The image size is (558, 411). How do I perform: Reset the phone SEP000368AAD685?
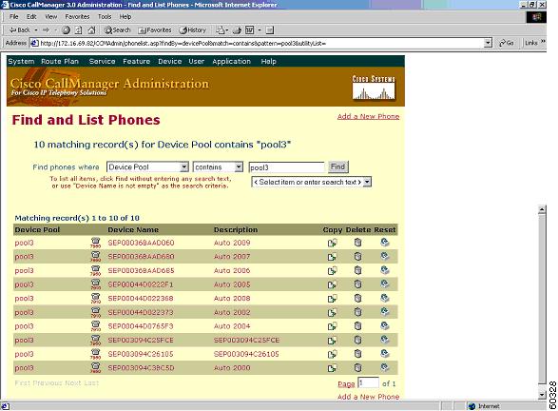(385, 270)
